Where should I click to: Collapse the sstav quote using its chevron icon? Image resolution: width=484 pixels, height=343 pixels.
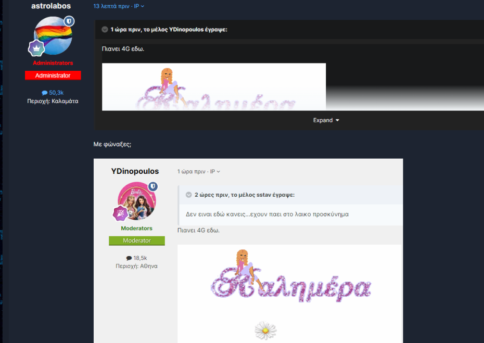point(188,194)
